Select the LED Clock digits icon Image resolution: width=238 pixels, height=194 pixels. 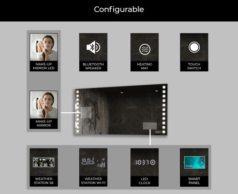point(145,162)
